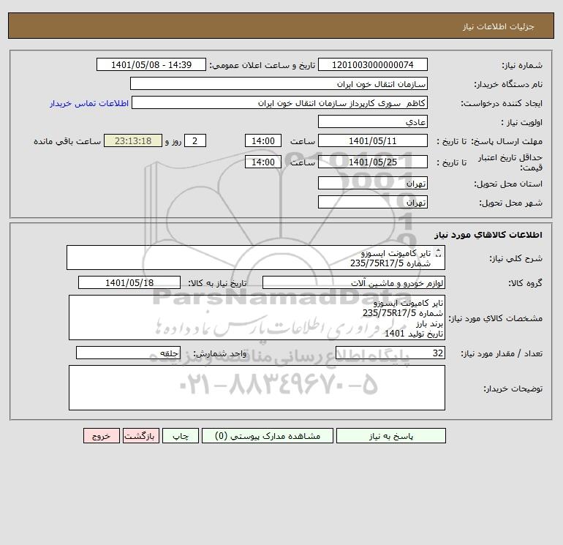Click the شرح کلی نیاز label
Viewport: 563px width, 545px height.
pos(516,258)
